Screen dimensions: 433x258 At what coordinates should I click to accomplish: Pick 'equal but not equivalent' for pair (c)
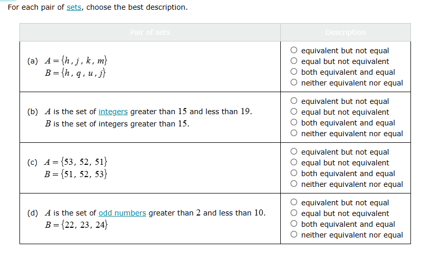pos(294,163)
